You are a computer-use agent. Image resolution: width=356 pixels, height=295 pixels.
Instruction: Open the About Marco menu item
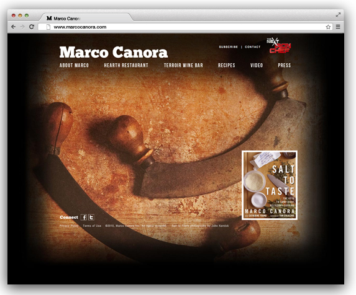click(x=74, y=65)
